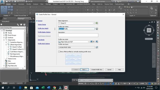Click the Toolspace help icon
Screen dimensions: 160x90
tap(24, 24)
